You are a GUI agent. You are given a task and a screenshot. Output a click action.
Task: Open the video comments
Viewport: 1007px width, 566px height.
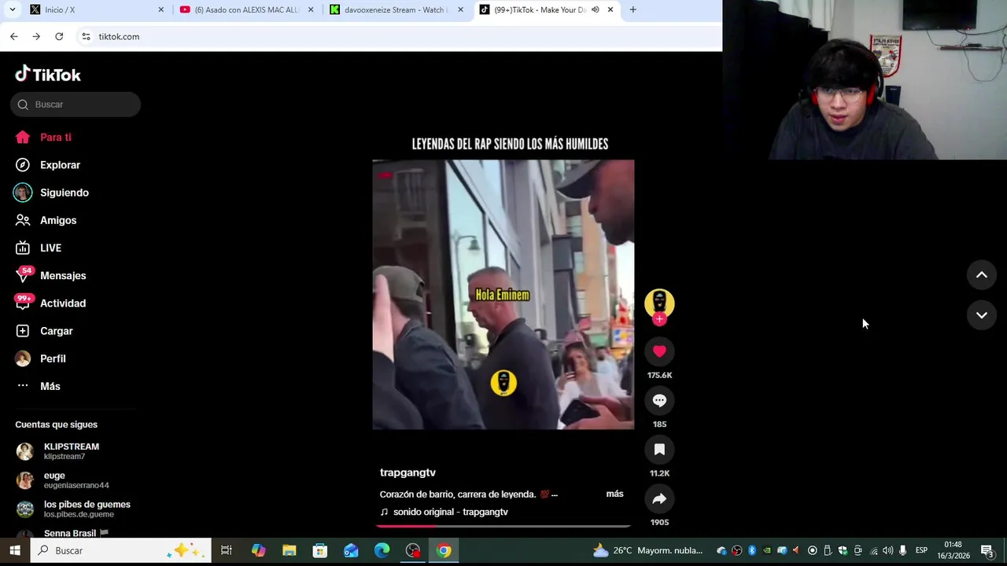coord(659,401)
